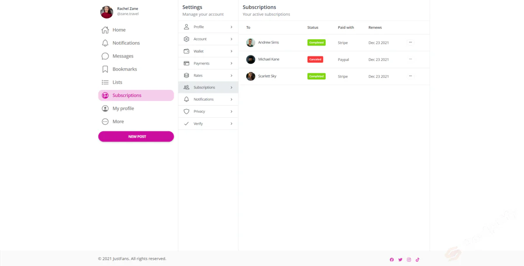524x266 pixels.
Task: Click the red Canceled status badge
Action: point(315,59)
